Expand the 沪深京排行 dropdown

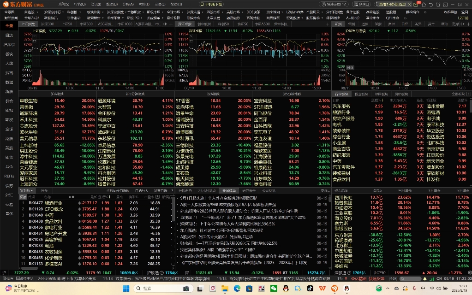[x=63, y=12]
